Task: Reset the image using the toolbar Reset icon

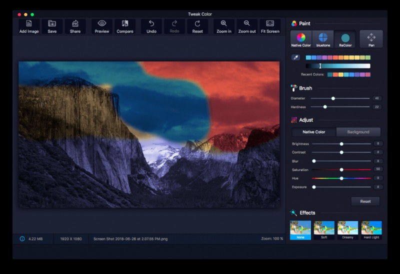Action: (197, 26)
